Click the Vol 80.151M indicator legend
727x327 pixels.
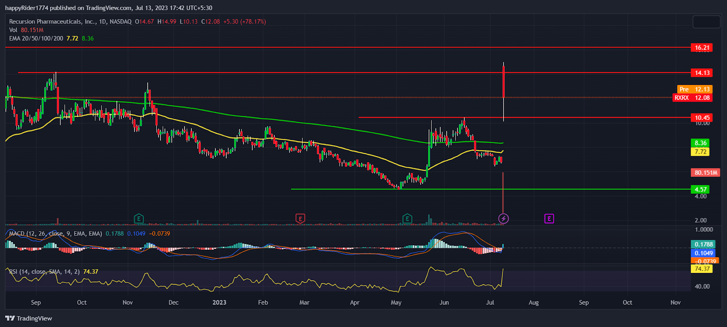26,30
